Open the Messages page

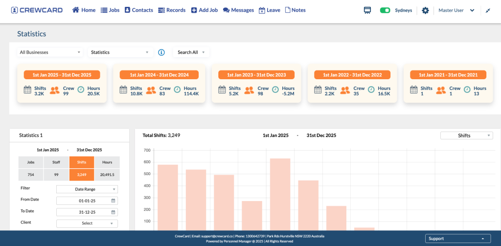pyautogui.click(x=238, y=10)
